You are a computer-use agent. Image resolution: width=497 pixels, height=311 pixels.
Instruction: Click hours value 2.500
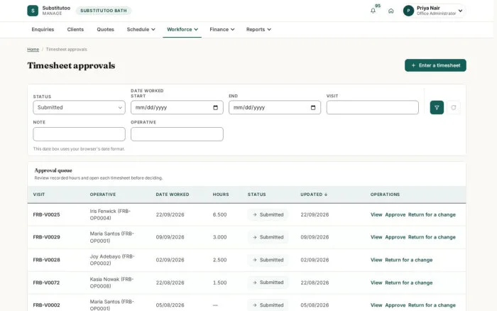pos(219,260)
